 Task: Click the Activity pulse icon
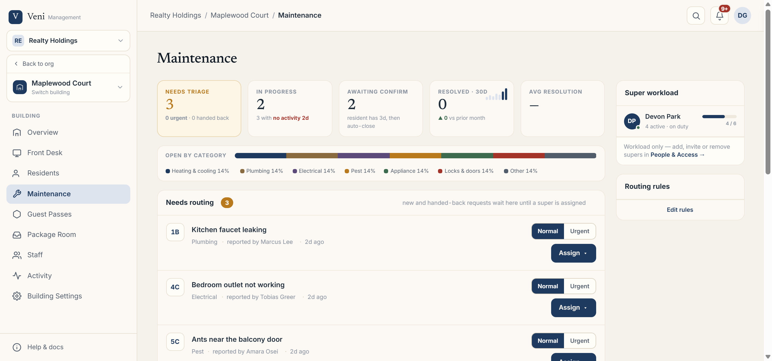point(17,275)
